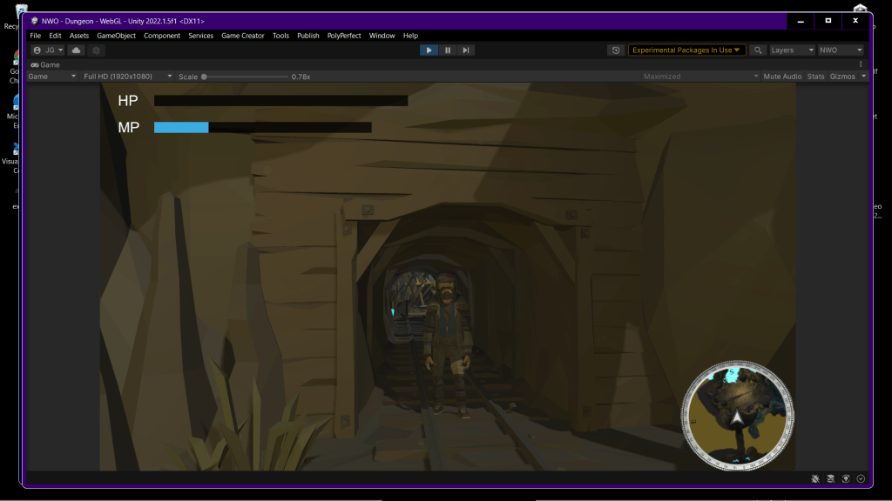The width and height of the screenshot is (892, 501).
Task: Click the debug mode bug icon
Action: click(815, 478)
